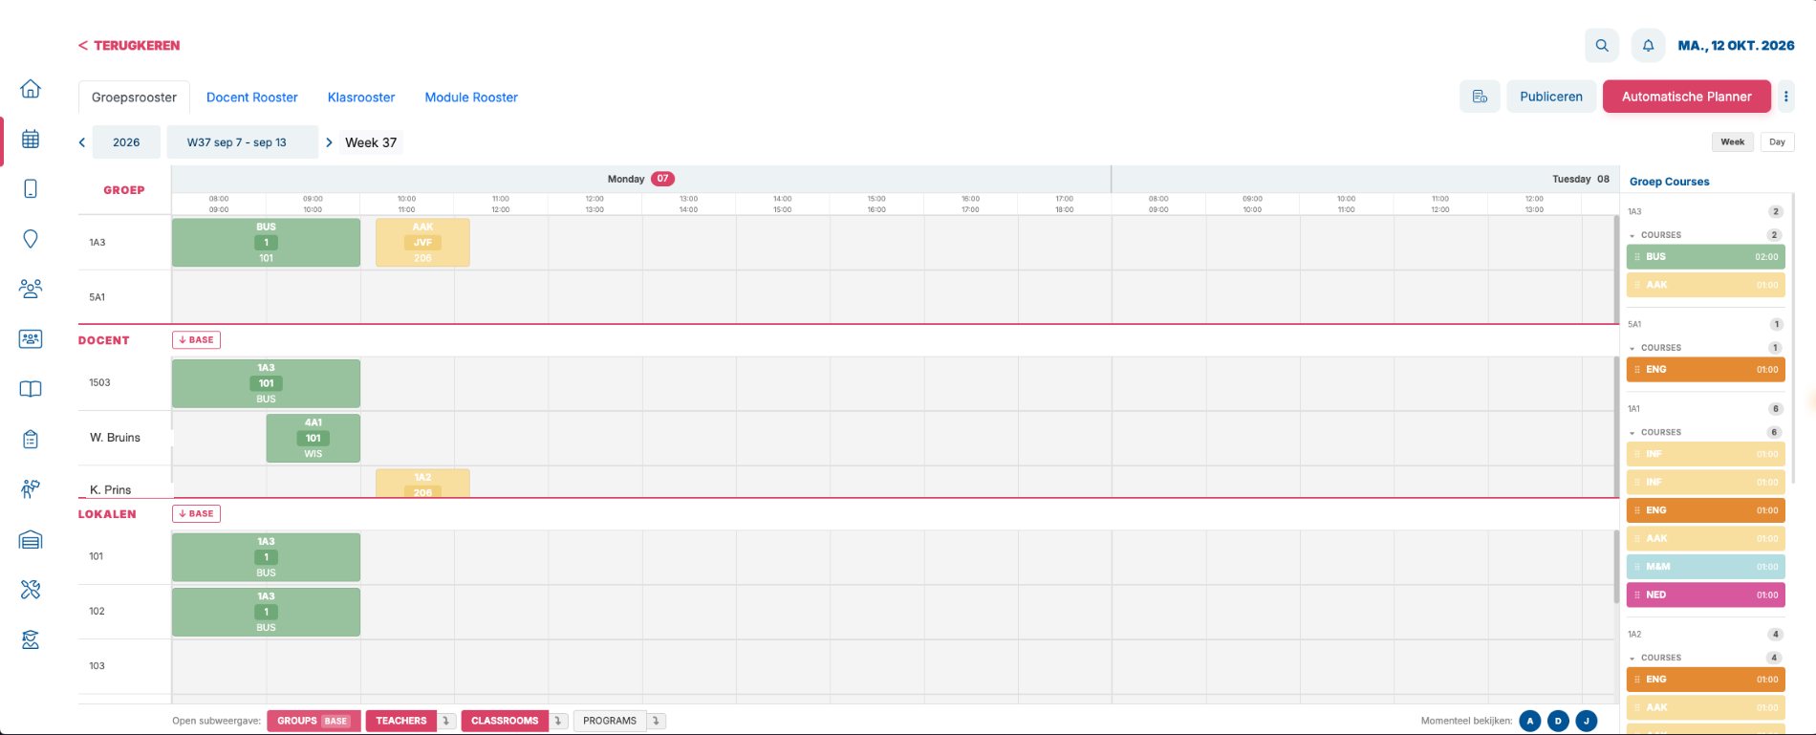Click the arrow next to the TEACHERS button
The height and width of the screenshot is (735, 1816).
pos(446,721)
